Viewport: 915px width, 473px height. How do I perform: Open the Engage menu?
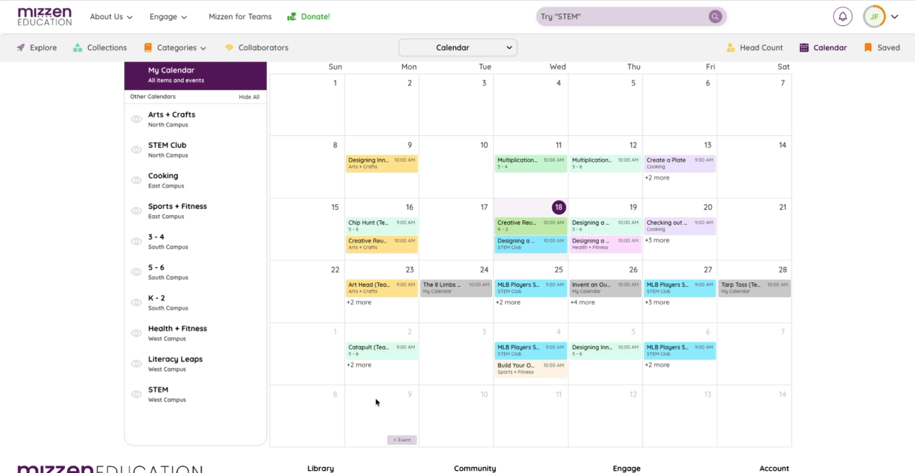[x=168, y=16]
